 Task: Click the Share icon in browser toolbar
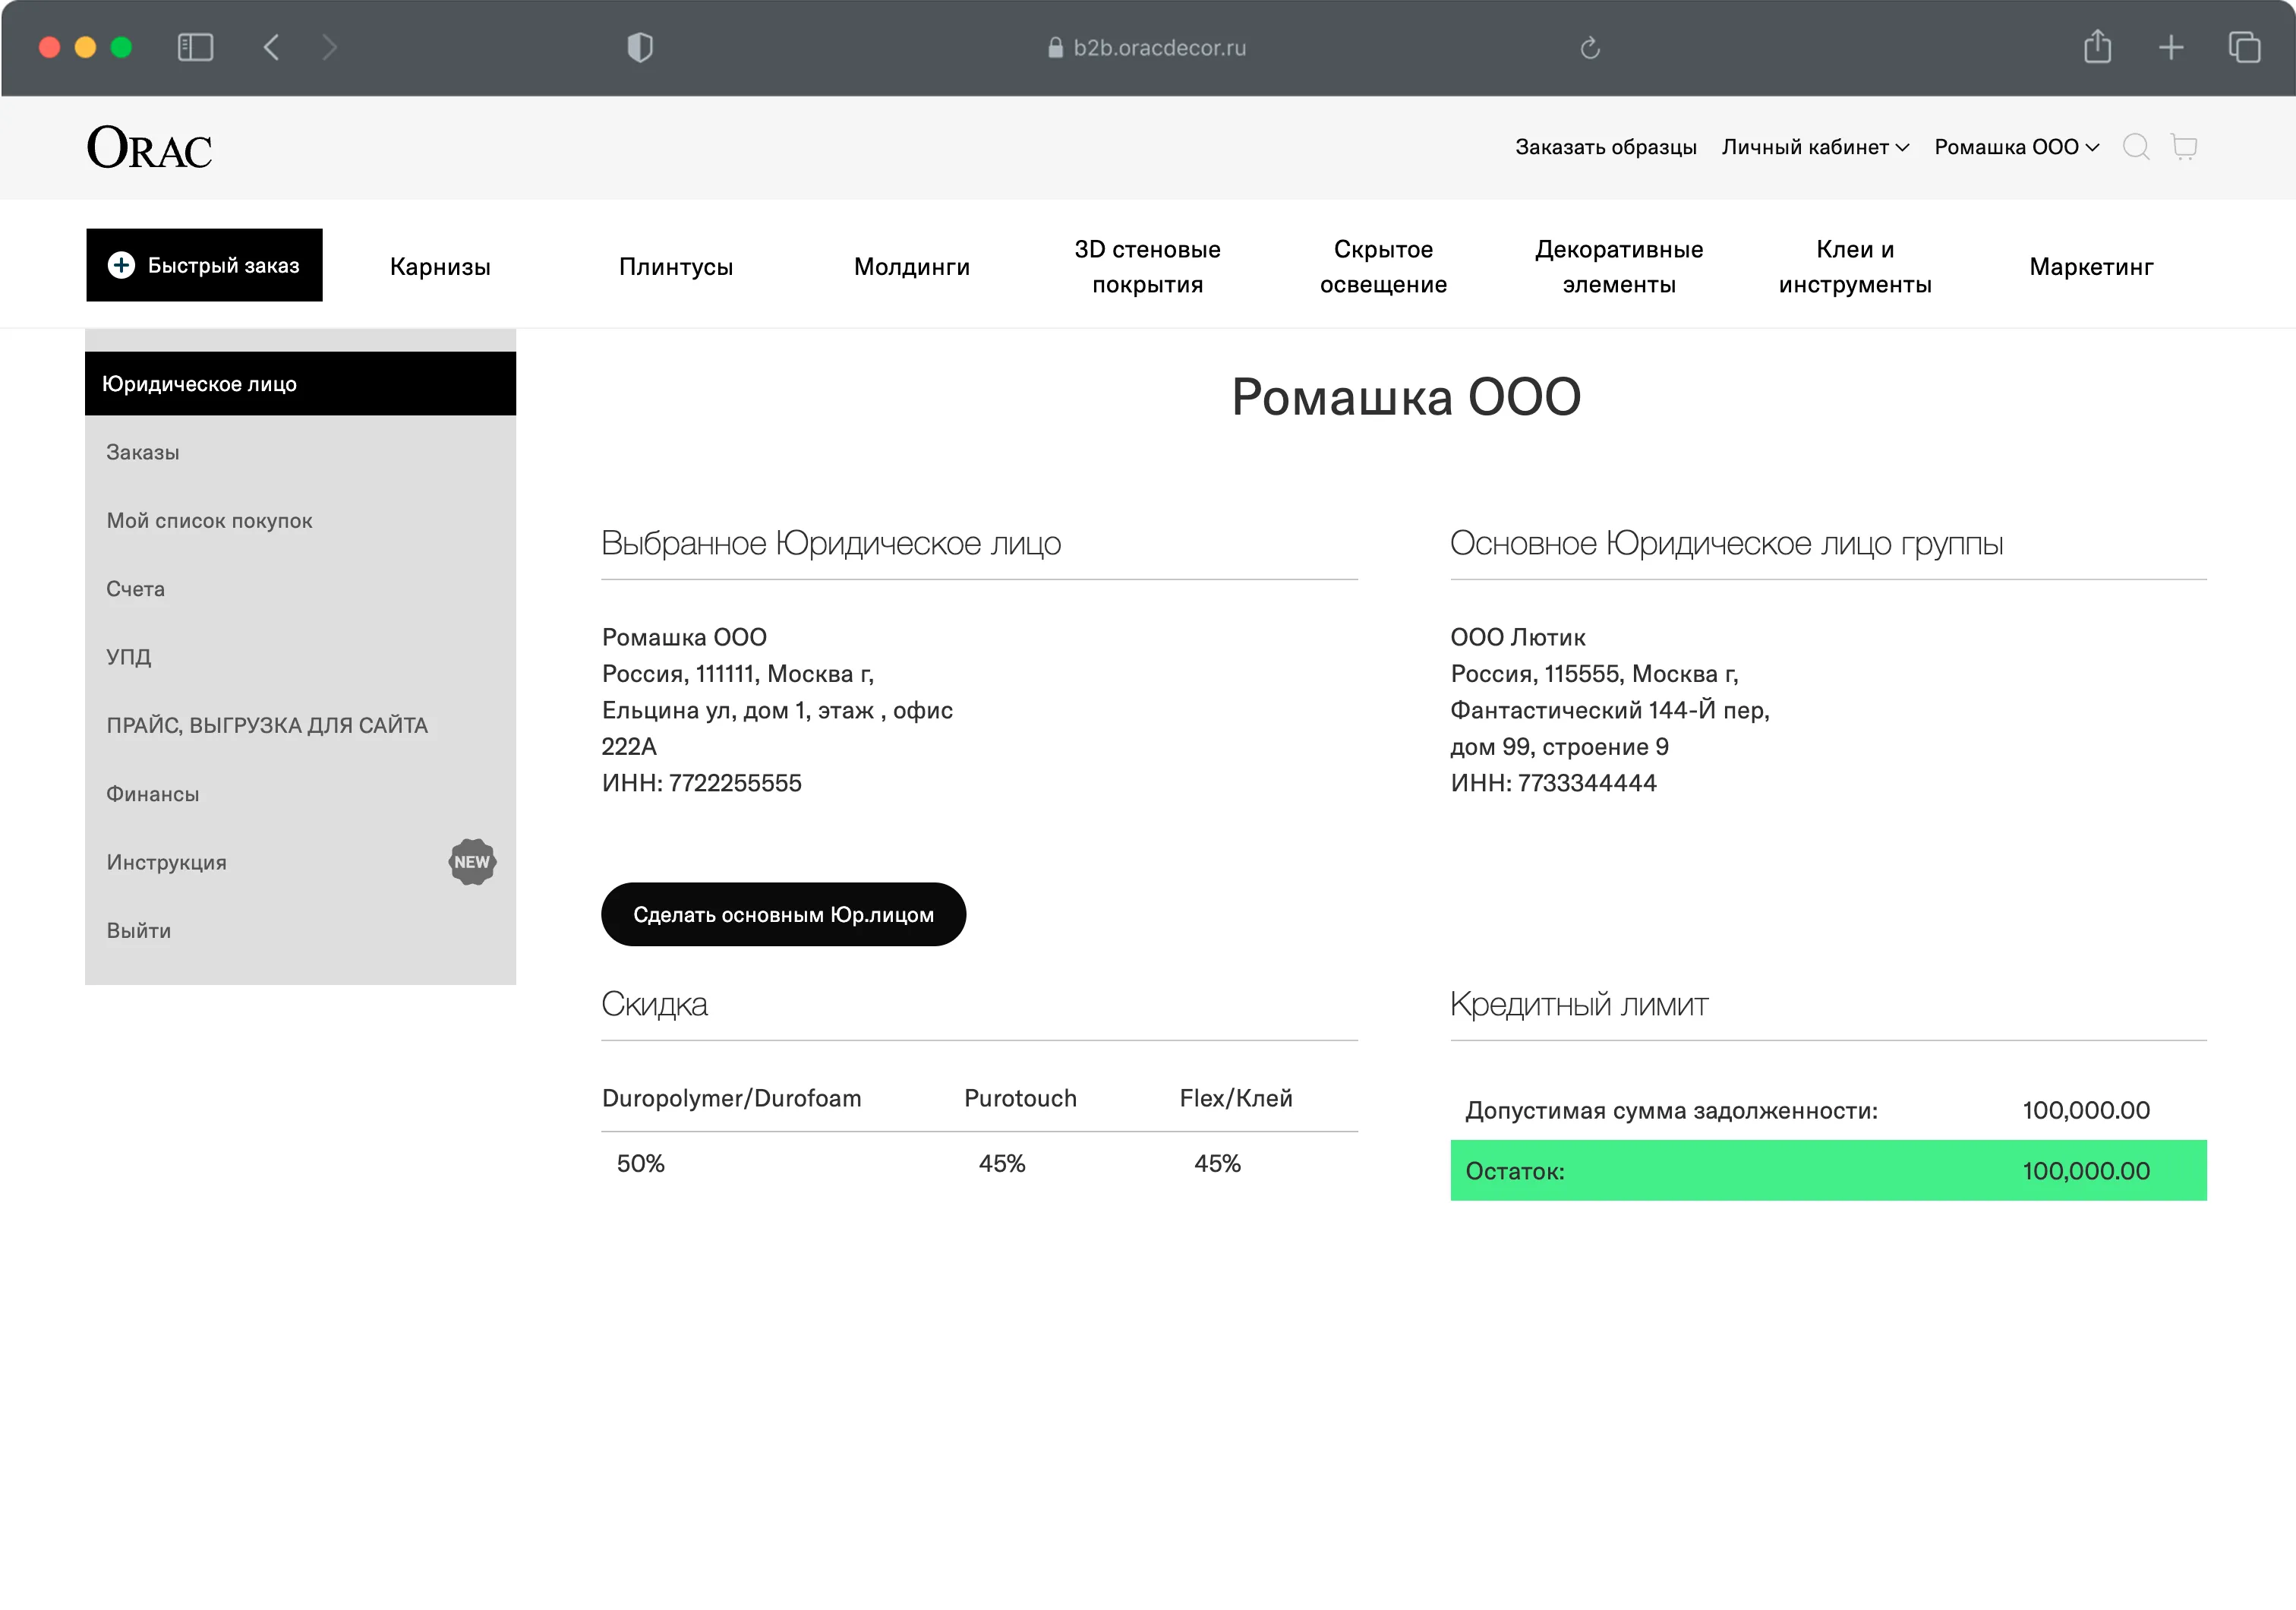[x=2097, y=47]
